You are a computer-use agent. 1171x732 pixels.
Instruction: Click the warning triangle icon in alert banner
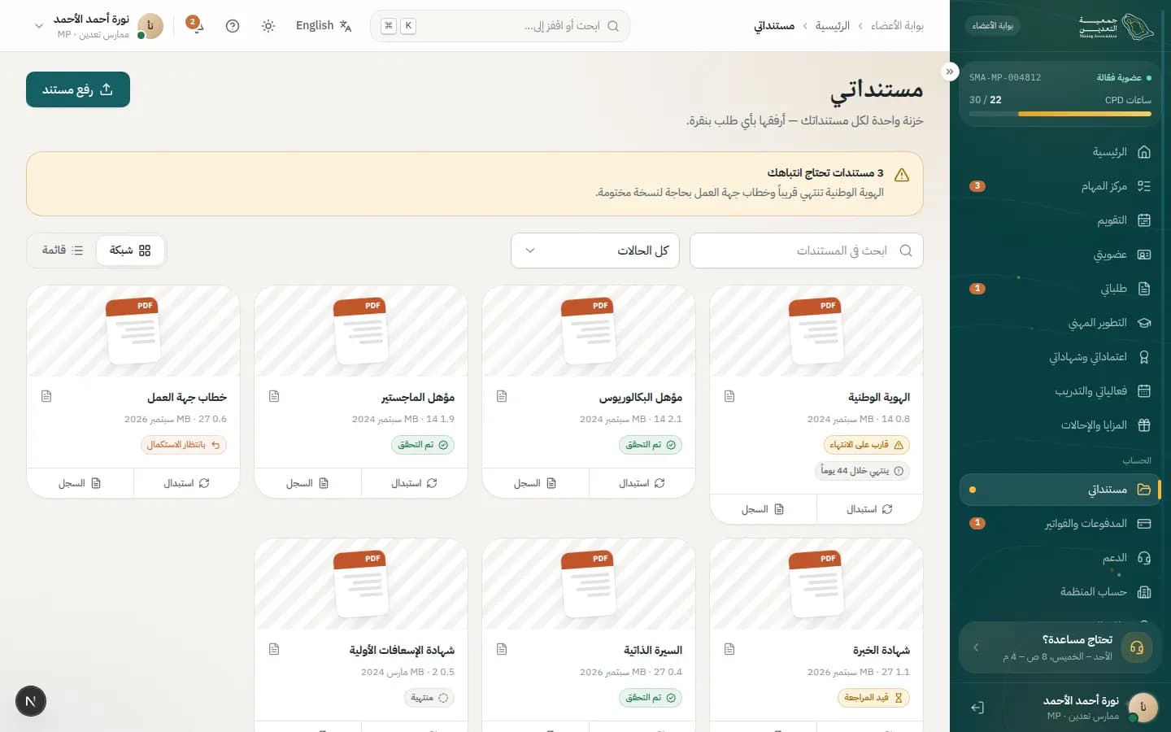902,175
